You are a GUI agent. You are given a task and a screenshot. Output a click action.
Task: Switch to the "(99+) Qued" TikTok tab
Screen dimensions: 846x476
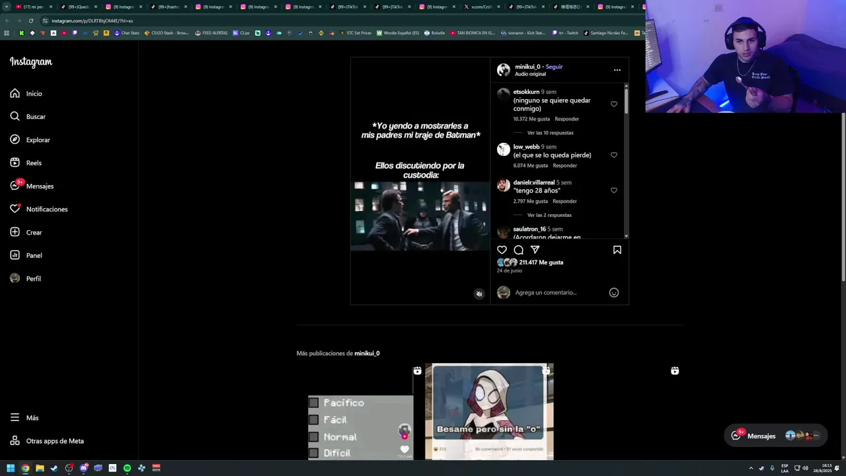(79, 7)
